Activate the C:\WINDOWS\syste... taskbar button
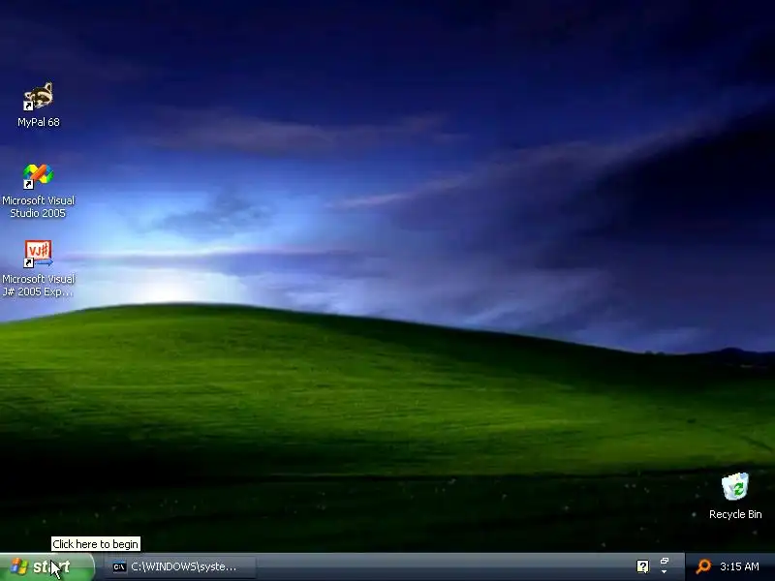This screenshot has width=775, height=581. tap(180, 566)
